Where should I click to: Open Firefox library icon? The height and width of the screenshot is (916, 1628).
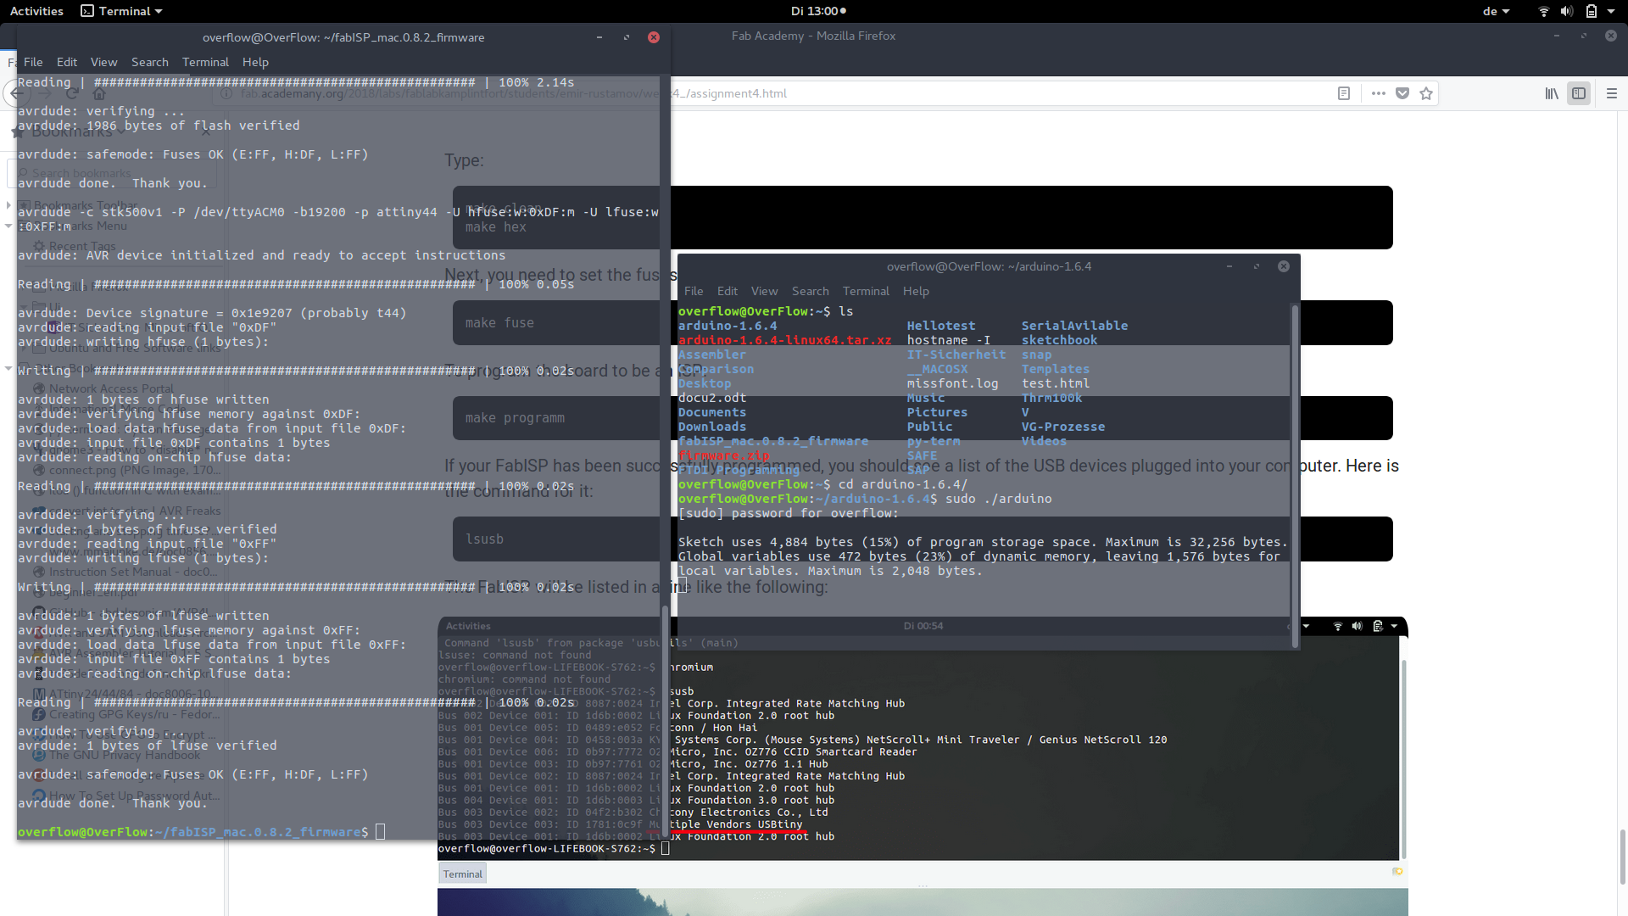click(1551, 93)
